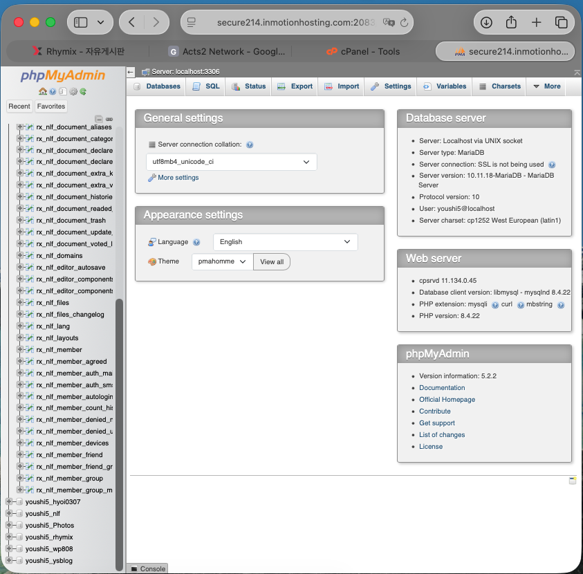Expand the rx_nlf_member table node
Viewport: 583px width, 574px height.
point(19,349)
